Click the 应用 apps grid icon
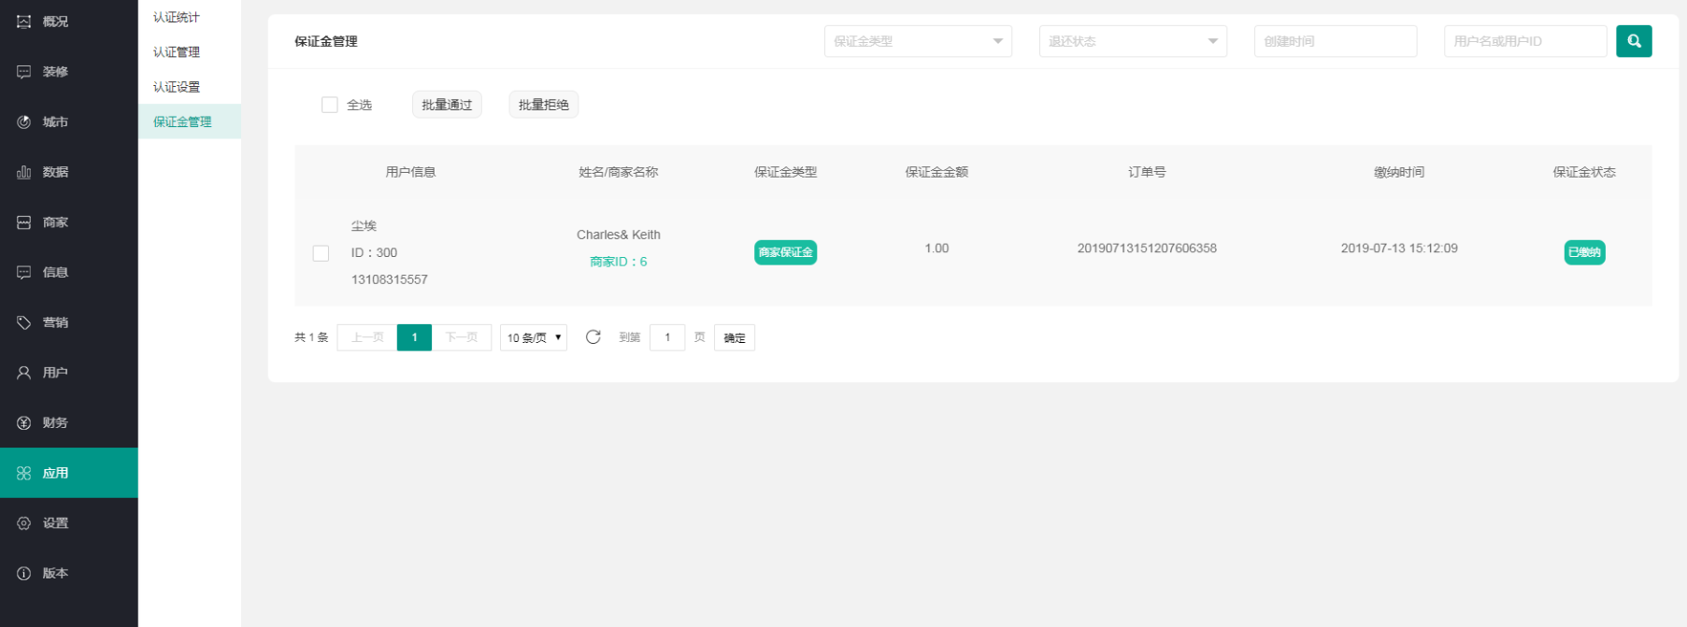This screenshot has height=627, width=1687. (x=23, y=473)
